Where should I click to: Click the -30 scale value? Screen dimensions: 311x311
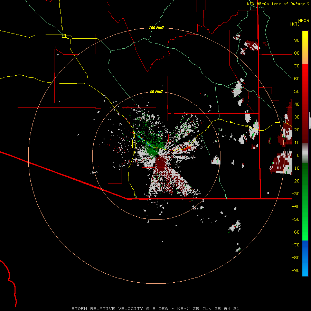[295, 194]
